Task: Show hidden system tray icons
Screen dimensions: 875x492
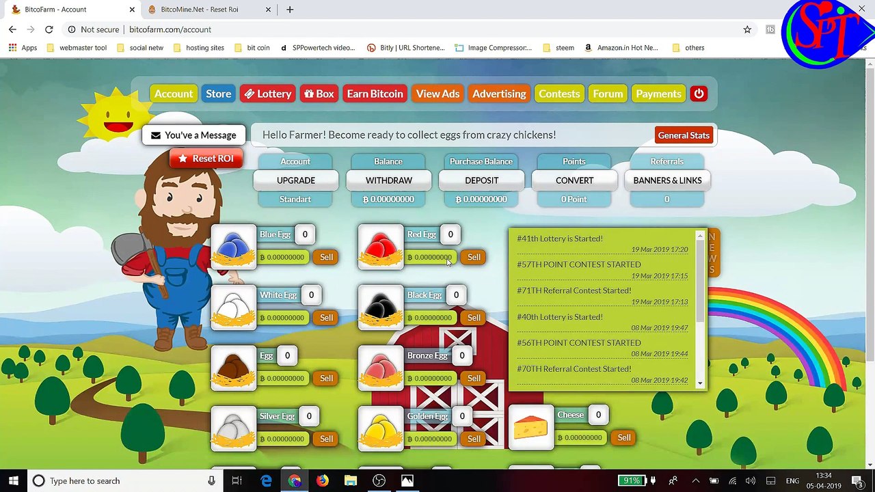Action: [695, 480]
